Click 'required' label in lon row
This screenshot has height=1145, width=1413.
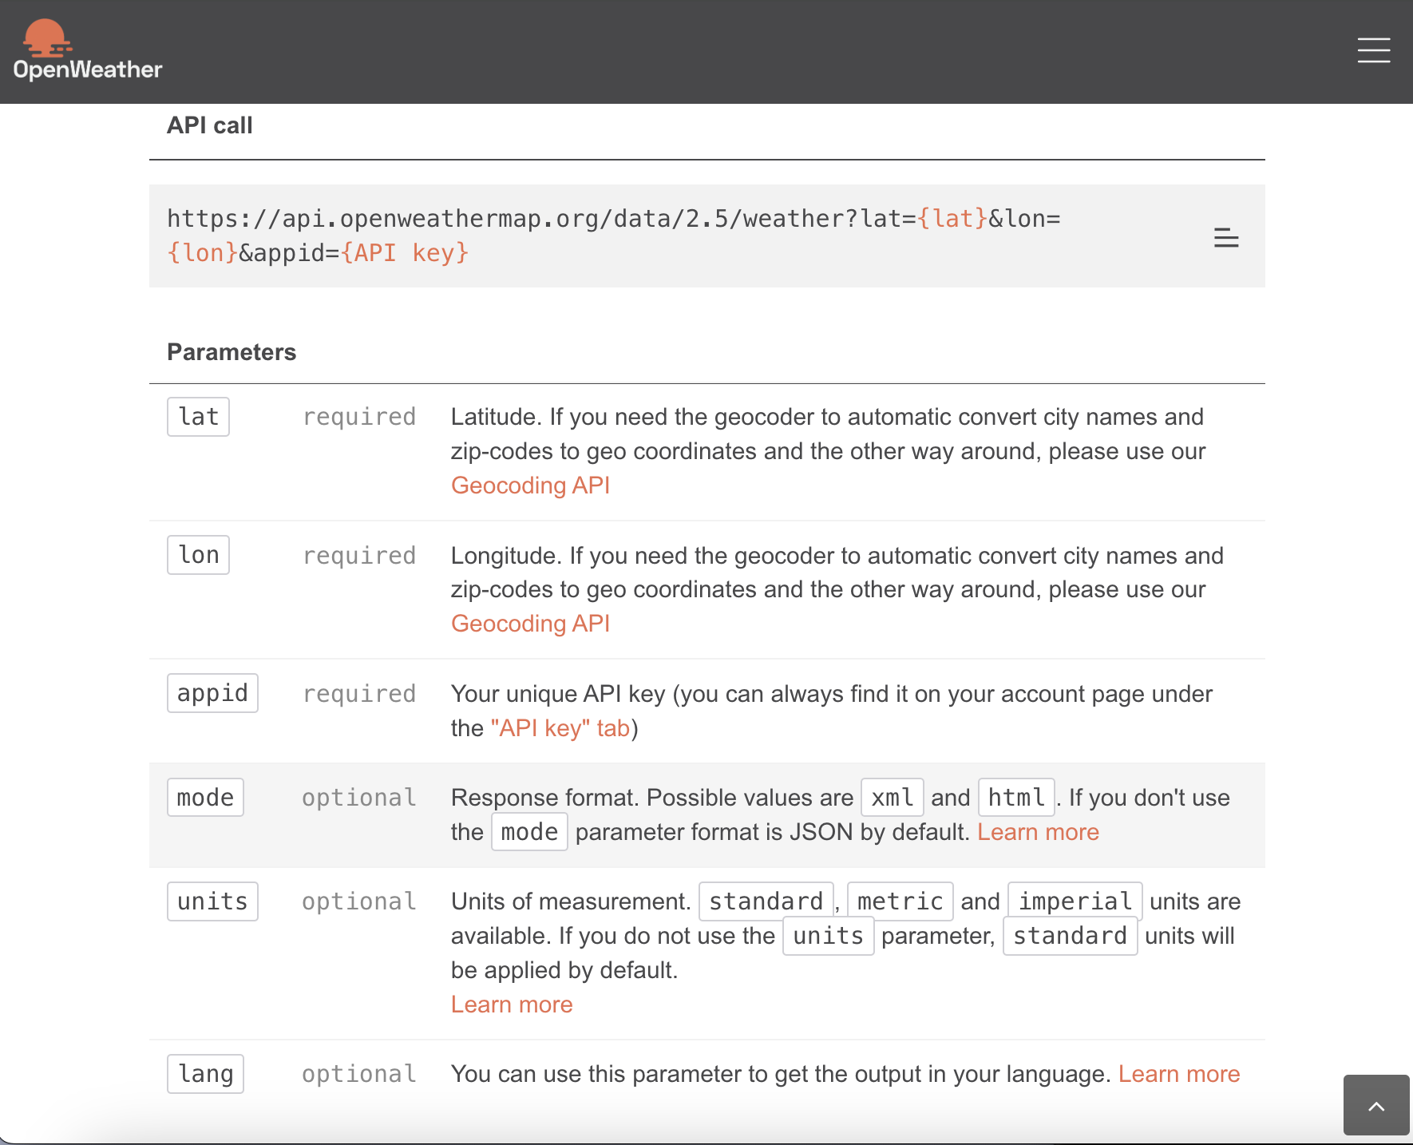[x=359, y=556]
